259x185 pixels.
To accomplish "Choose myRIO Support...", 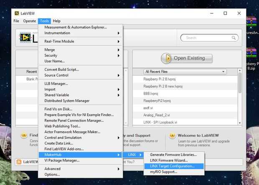I will (174, 172).
